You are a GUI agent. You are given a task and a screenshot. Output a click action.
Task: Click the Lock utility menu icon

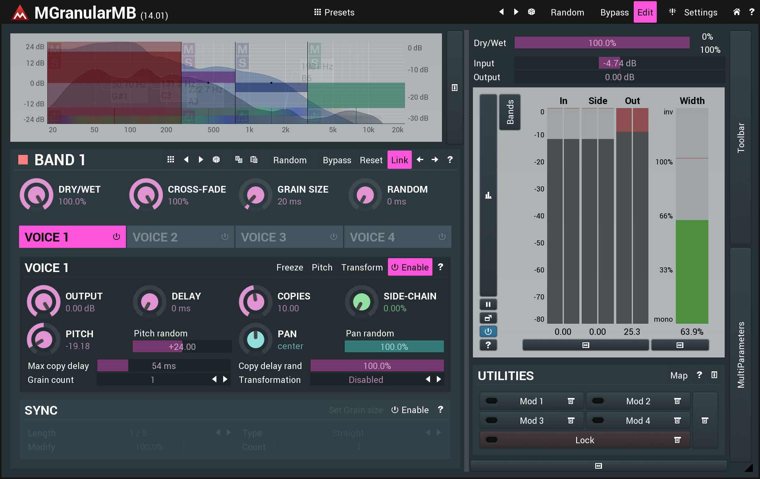(x=677, y=440)
